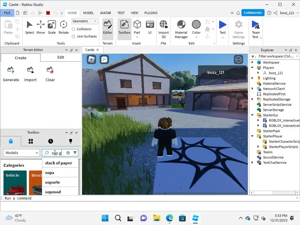Open the Material Manager
The image size is (300, 225).
[181, 29]
